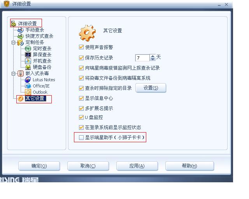This screenshot has width=249, height=199.
Task: Click the Outlook icon entry
Action: point(28,92)
